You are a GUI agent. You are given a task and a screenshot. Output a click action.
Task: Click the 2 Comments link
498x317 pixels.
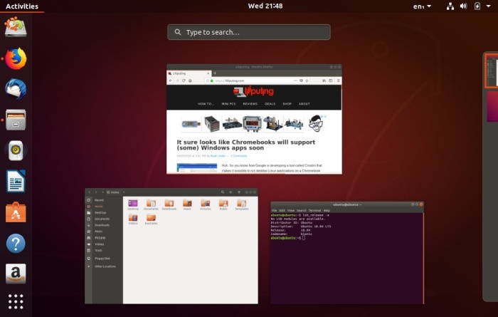pyautogui.click(x=238, y=156)
